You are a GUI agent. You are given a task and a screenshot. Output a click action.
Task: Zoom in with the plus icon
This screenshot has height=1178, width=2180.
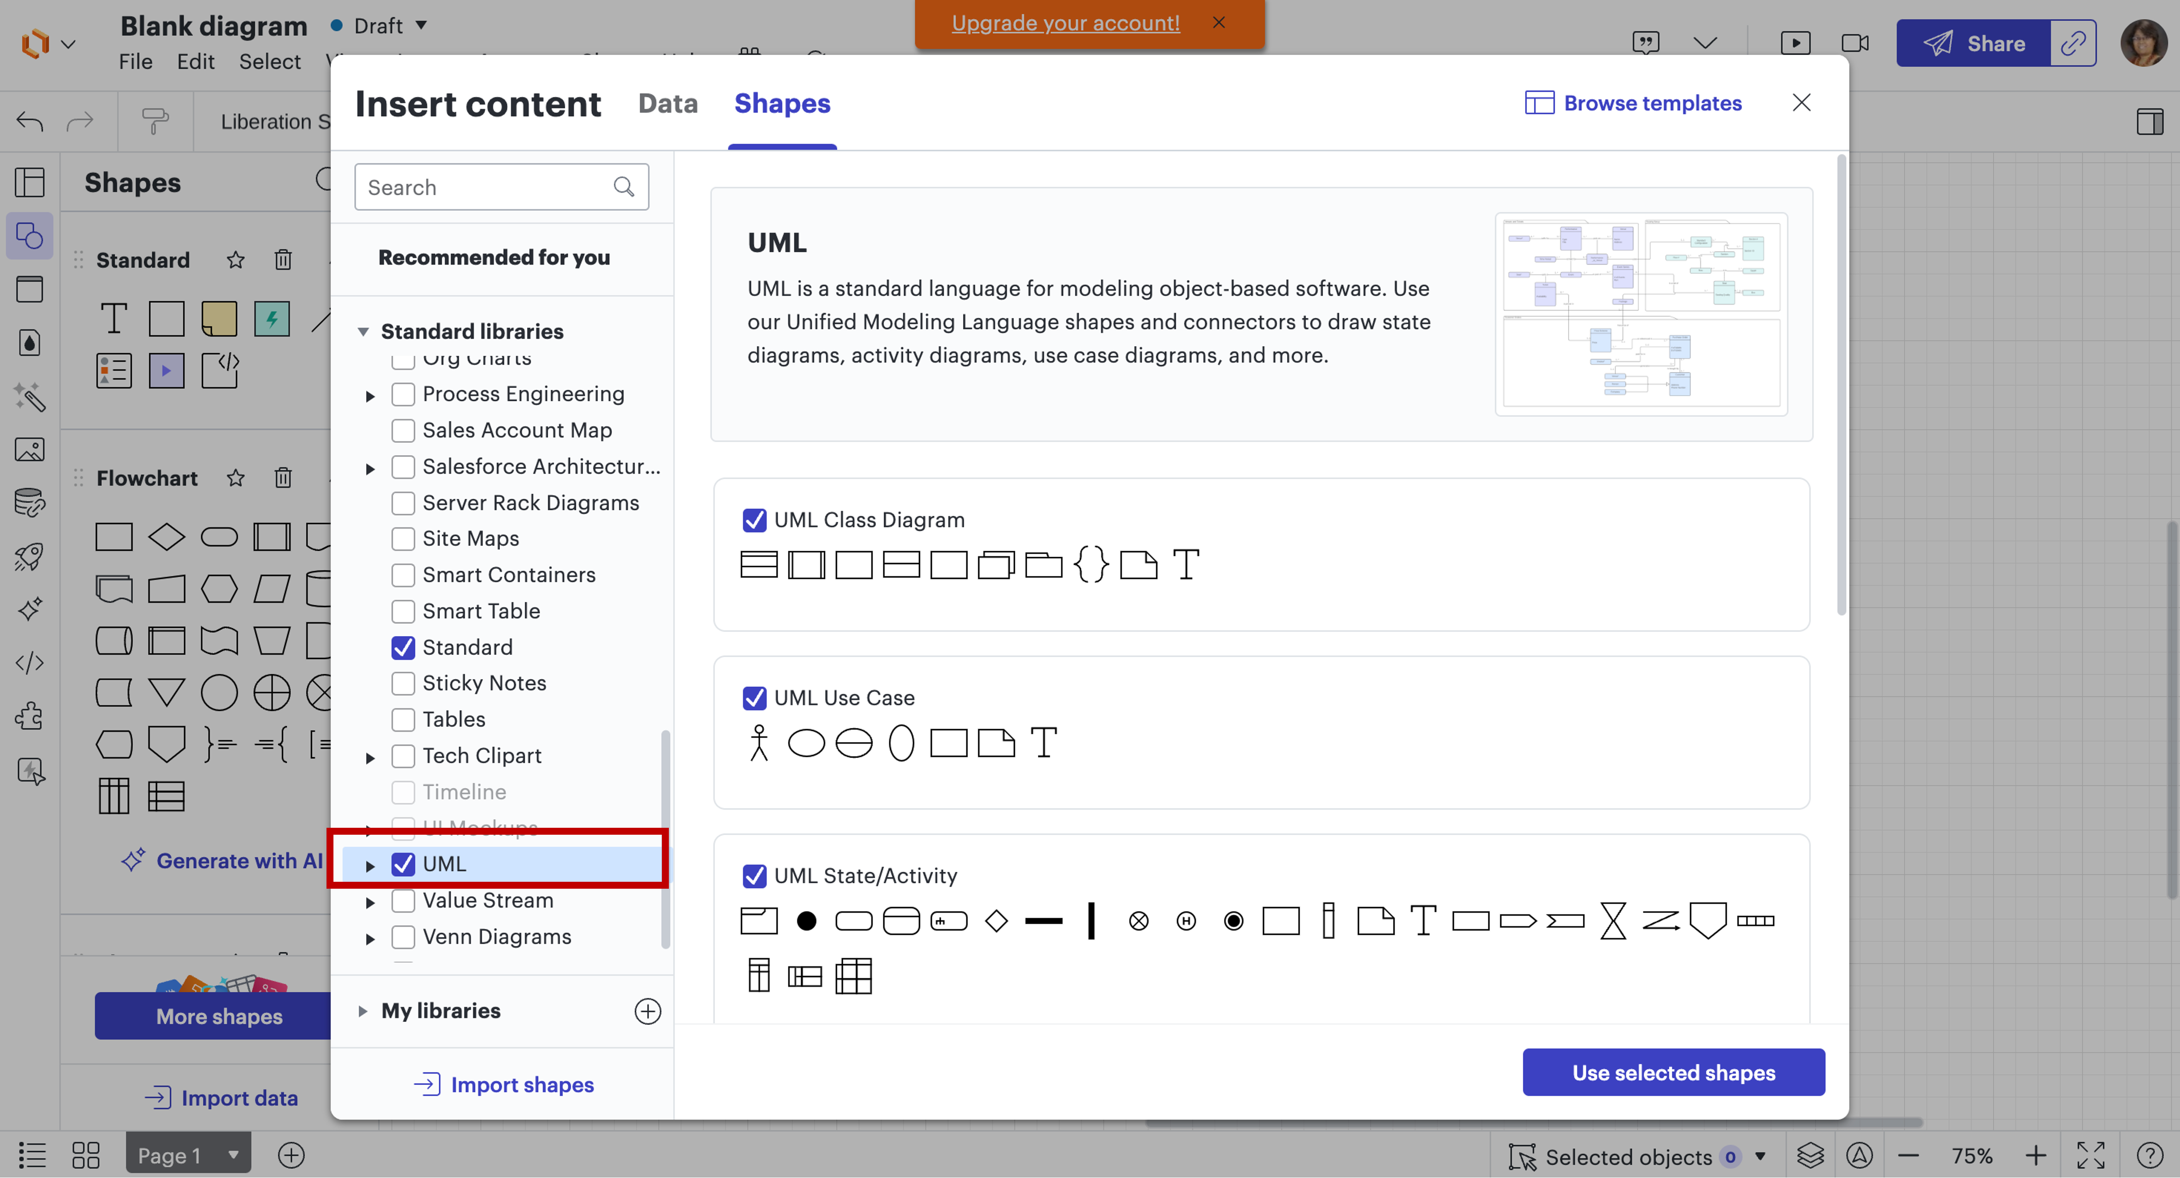coord(2035,1155)
